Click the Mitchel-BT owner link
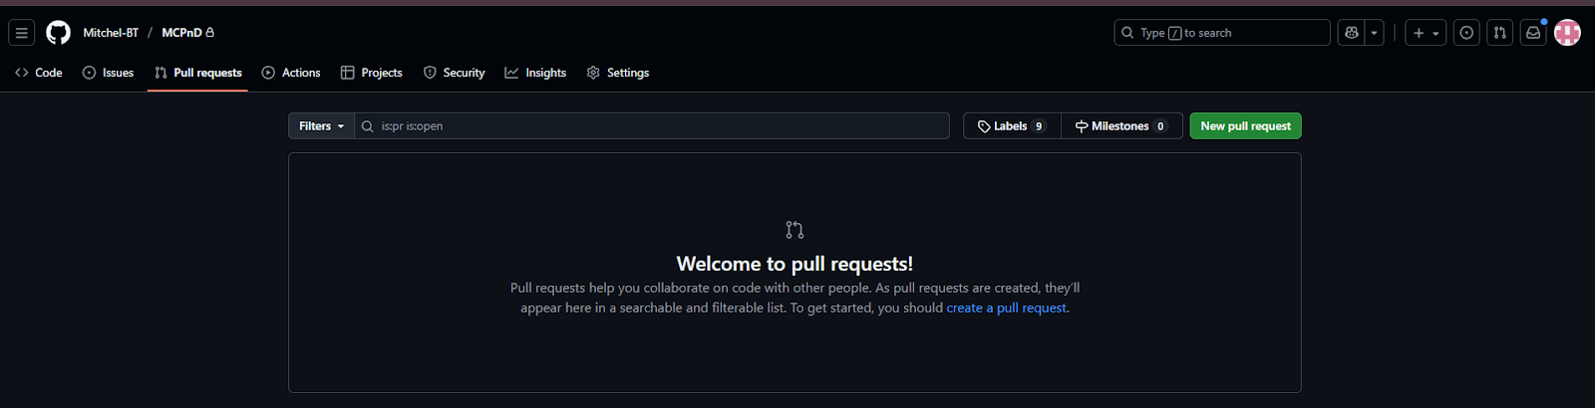Viewport: 1595px width, 408px height. (111, 33)
